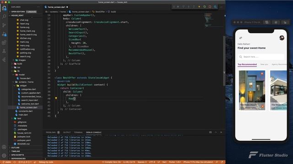Image resolution: width=293 pixels, height=164 pixels.
Task: Open the Manage gear in activity bar
Action: click(4, 155)
